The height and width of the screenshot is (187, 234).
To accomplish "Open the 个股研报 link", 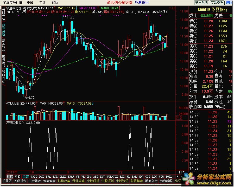I will point(93,181).
